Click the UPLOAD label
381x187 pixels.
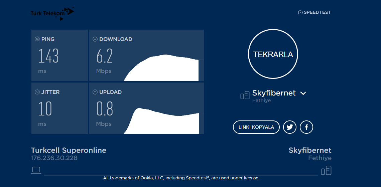tap(110, 92)
